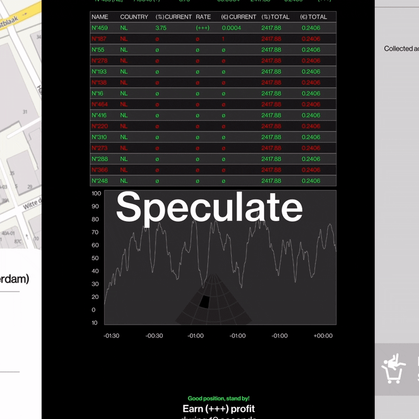Click the (+++) rate in row N°459
Image resolution: width=419 pixels, height=419 pixels.
[x=203, y=28]
